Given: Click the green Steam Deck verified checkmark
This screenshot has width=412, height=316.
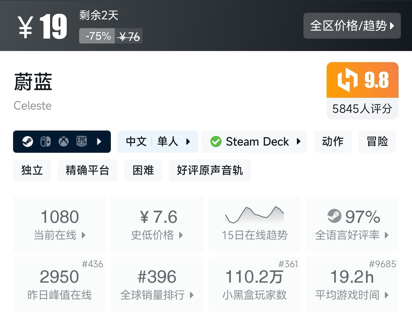Looking at the screenshot, I should 216,142.
